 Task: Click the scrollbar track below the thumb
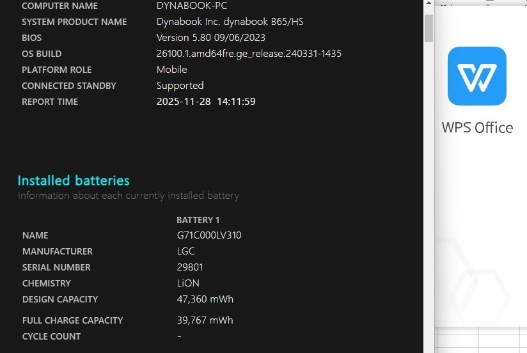pyautogui.click(x=429, y=192)
